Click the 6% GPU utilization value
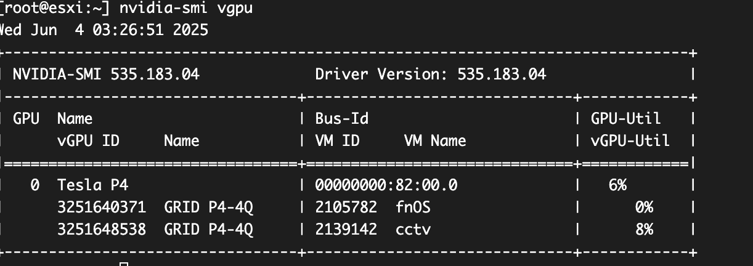The width and height of the screenshot is (753, 266). [x=617, y=185]
